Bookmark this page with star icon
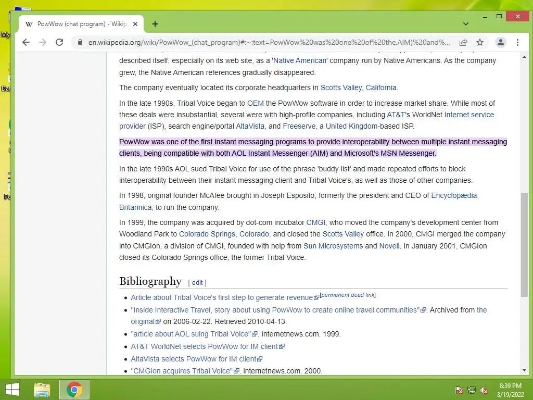This screenshot has height=400, width=533. (479, 42)
